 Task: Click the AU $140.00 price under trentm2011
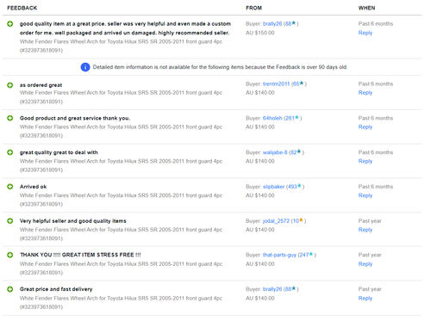[x=260, y=93]
